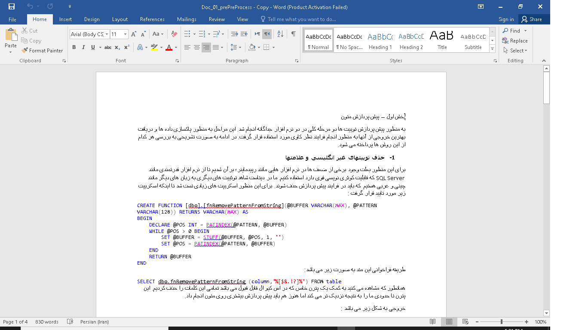Switch to Read Mode view in status bar
585x330 pixels.
[433, 322]
